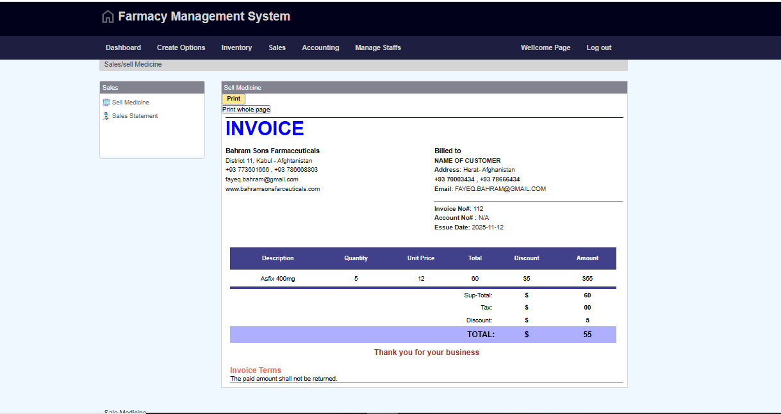Viewport: 781px width, 414px height.
Task: Click the icon beside Sell Medicine
Action: point(106,103)
